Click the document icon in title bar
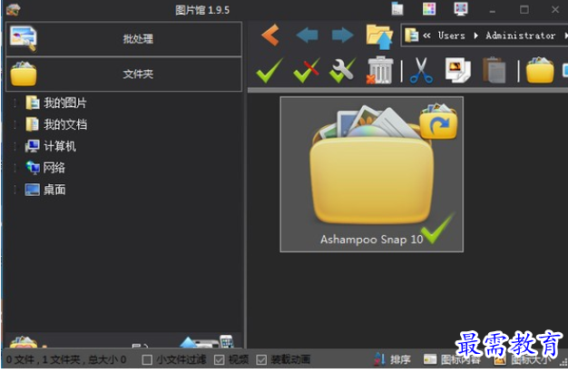The image size is (568, 373). [x=397, y=9]
